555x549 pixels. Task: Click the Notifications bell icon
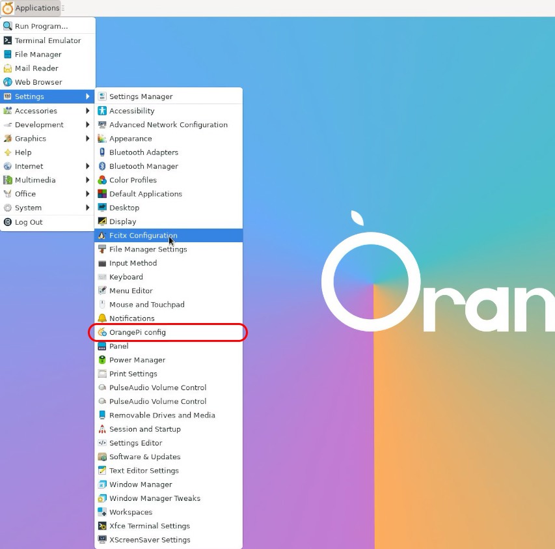tap(102, 318)
